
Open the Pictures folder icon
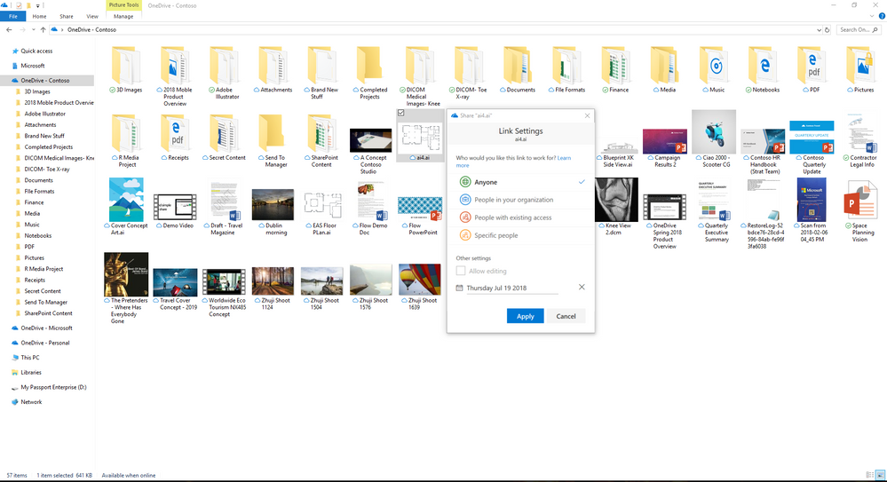tap(861, 66)
